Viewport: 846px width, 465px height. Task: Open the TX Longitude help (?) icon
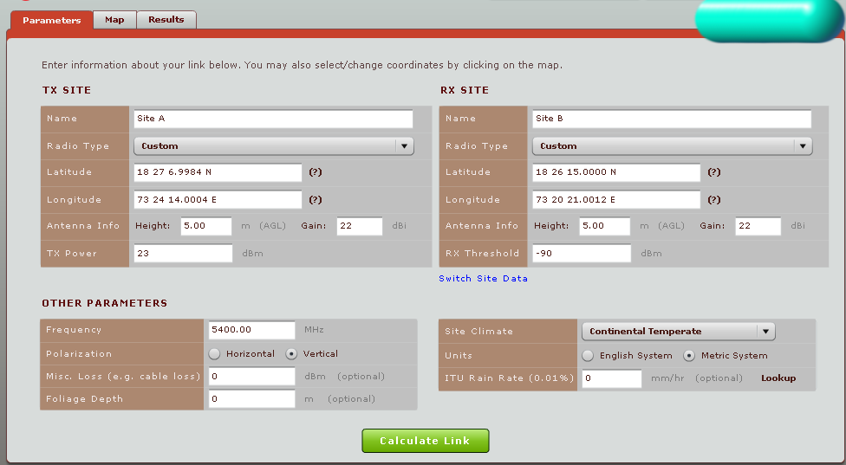tap(316, 199)
